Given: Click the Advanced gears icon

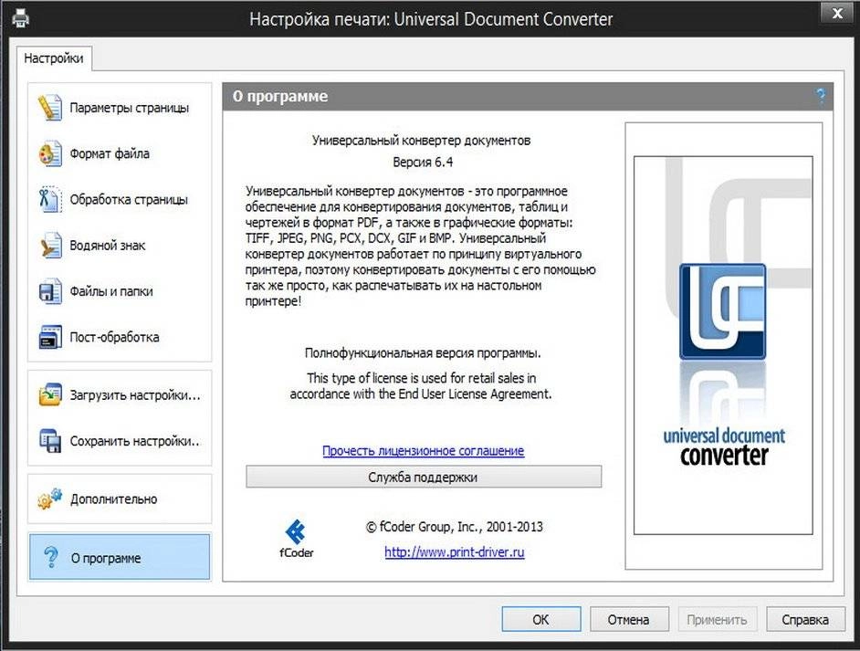Looking at the screenshot, I should coord(50,499).
